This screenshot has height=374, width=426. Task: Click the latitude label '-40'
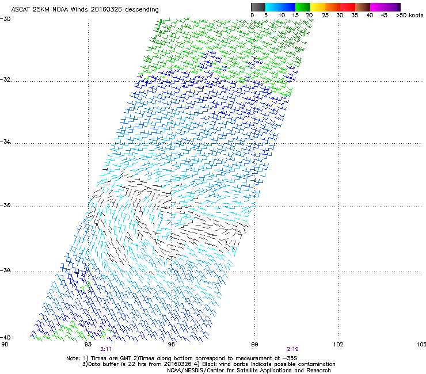pyautogui.click(x=5, y=337)
